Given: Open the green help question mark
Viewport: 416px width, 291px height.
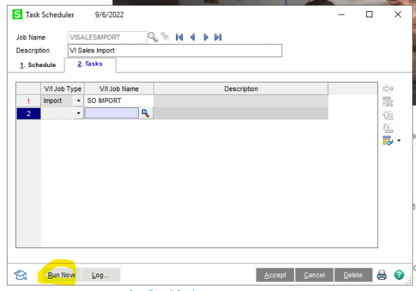Looking at the screenshot, I should 399,275.
